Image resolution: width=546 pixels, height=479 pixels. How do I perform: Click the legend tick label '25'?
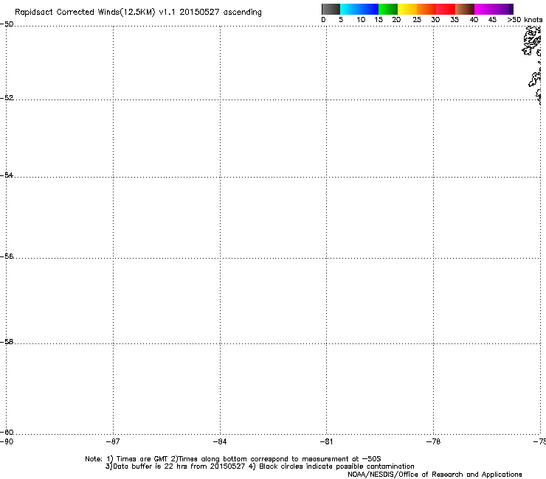tap(417, 20)
